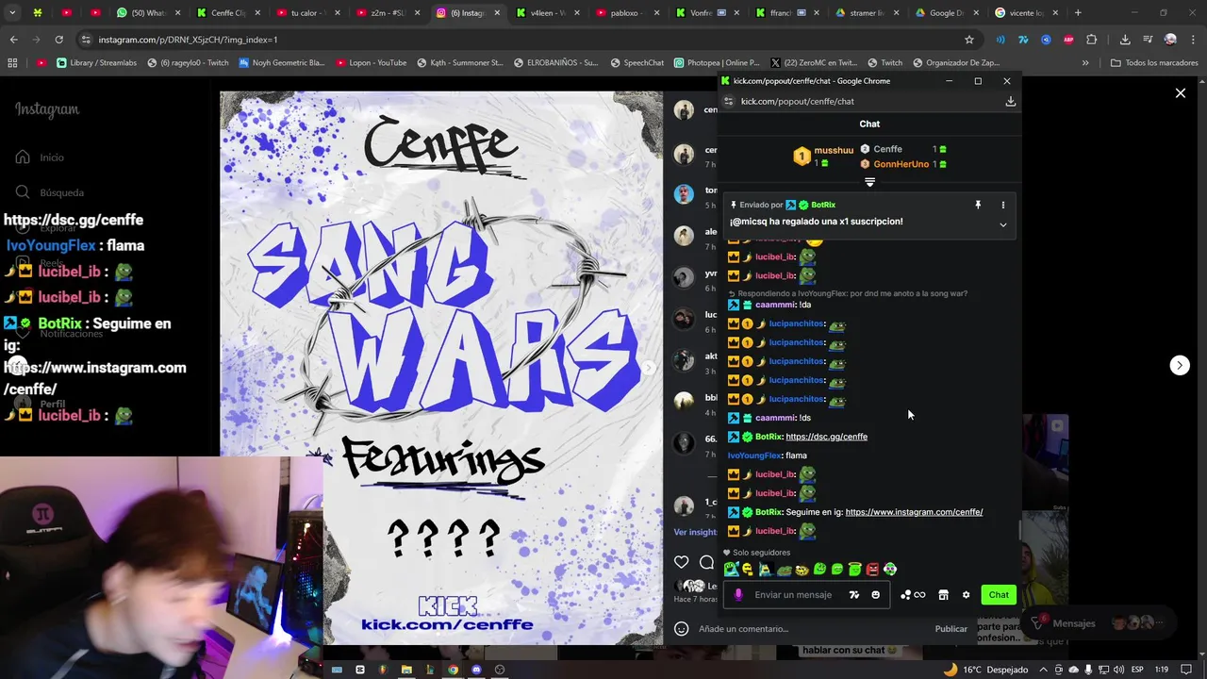This screenshot has height=679, width=1207.
Task: Open Discord from the Windows taskbar
Action: 476,670
